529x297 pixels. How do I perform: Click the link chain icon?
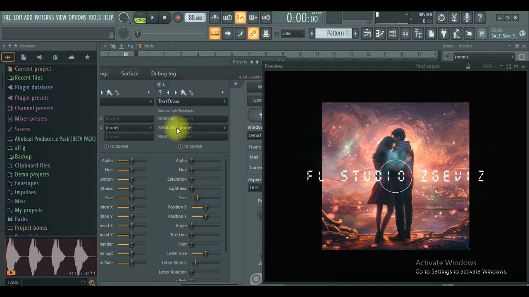click(253, 33)
